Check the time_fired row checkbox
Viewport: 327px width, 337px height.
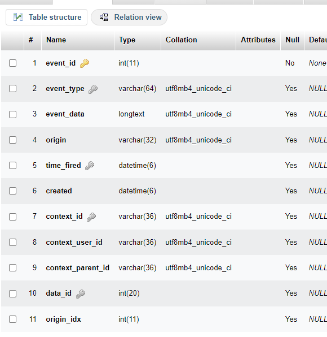(x=12, y=166)
